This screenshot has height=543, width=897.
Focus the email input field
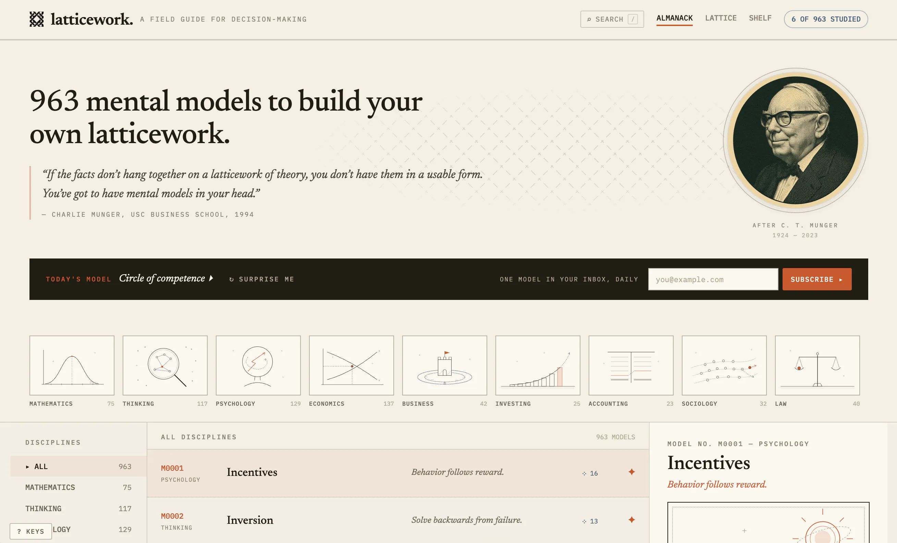pos(713,279)
